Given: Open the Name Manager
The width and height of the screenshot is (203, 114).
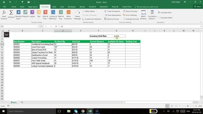Looking at the screenshot, I should [x=77, y=15].
